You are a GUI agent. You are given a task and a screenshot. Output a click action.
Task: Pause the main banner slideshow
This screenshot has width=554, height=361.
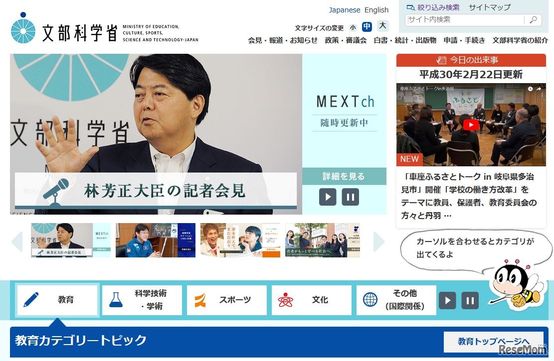point(351,197)
